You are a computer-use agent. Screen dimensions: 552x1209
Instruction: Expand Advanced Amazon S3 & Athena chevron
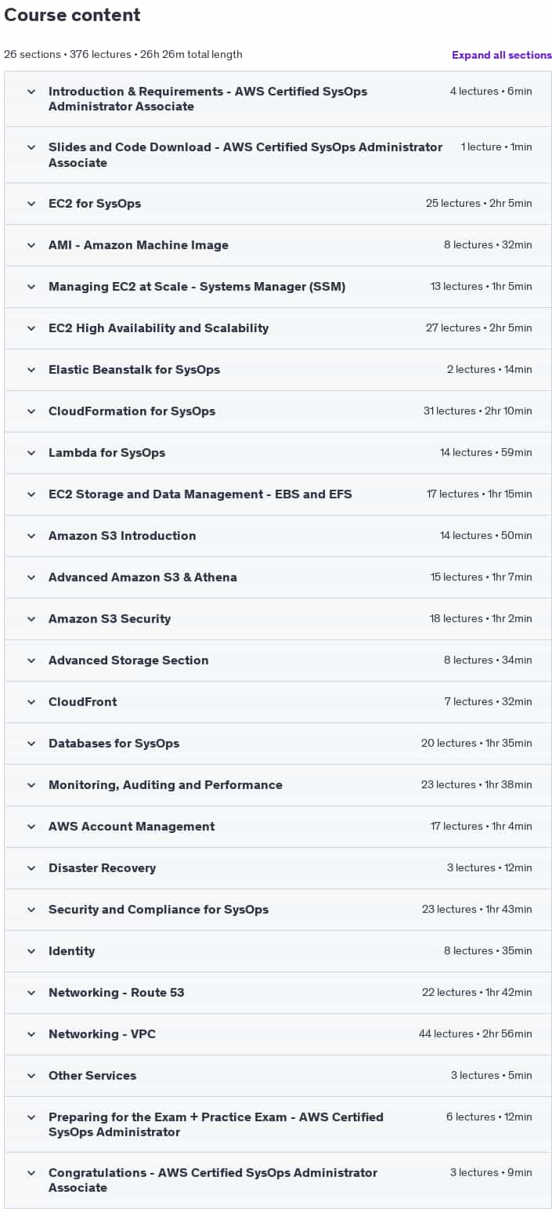(x=31, y=577)
